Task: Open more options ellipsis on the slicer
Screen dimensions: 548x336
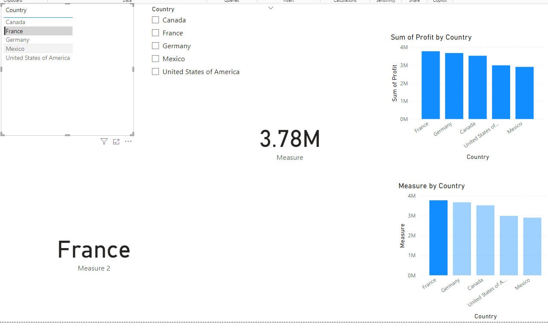Action: pos(128,141)
